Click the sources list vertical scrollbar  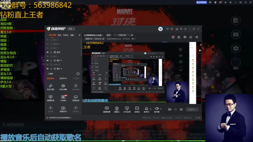pyautogui.click(x=81, y=47)
